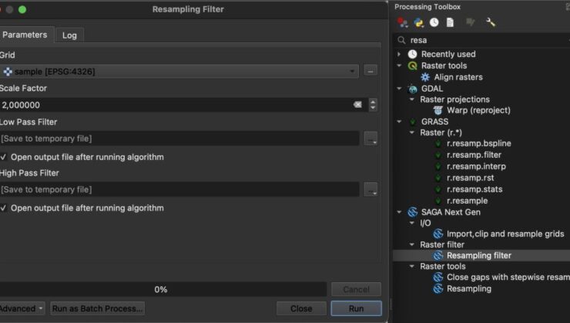Screen dimensions: 570x323
Task: Click the Warp (reproject) algorithm icon
Action: (x=438, y=110)
